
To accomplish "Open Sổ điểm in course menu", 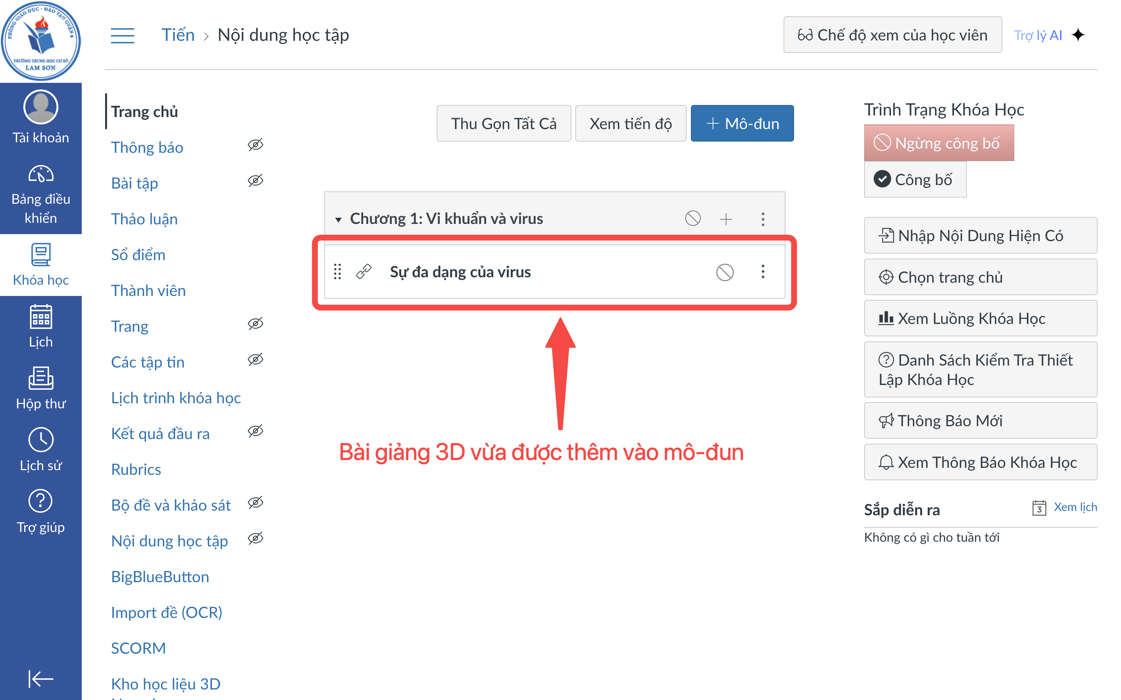I will [138, 255].
